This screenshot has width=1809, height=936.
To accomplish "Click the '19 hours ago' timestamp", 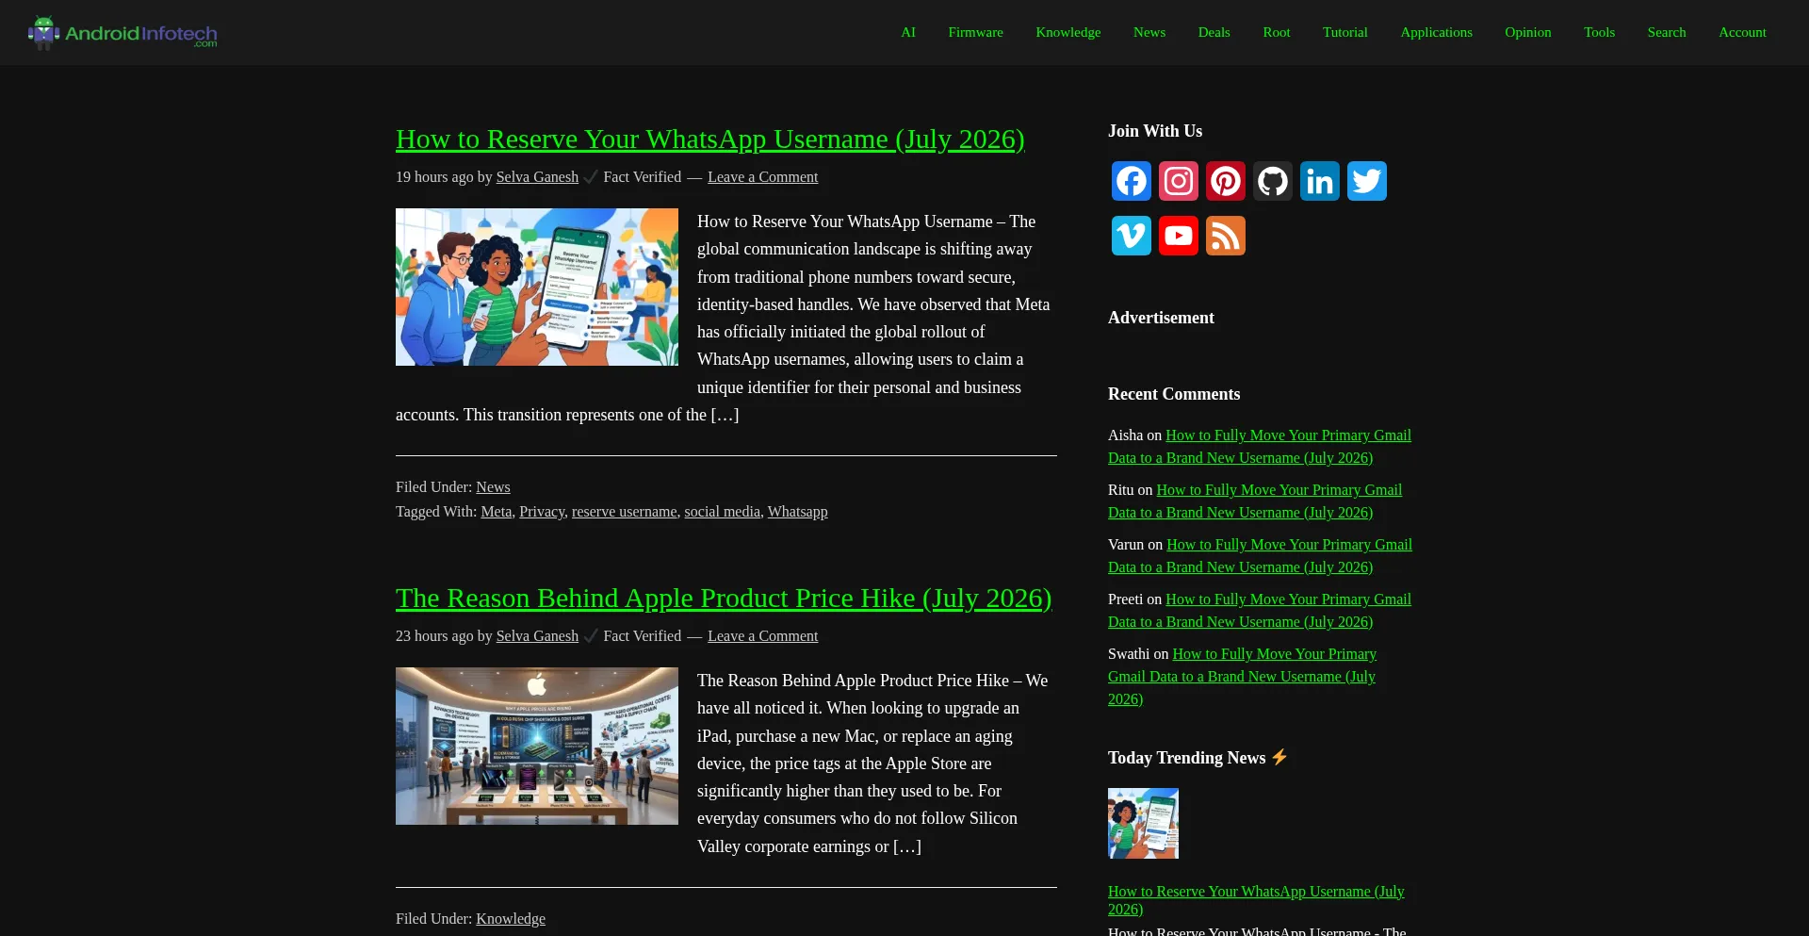I will pyautogui.click(x=434, y=177).
